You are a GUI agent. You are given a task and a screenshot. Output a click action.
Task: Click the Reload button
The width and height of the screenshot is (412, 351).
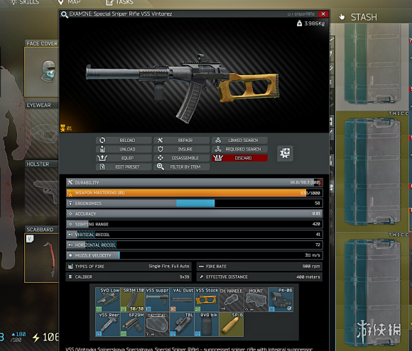pyautogui.click(x=124, y=140)
